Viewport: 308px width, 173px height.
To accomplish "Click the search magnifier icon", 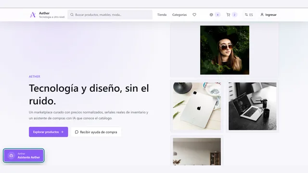I will coord(72,15).
